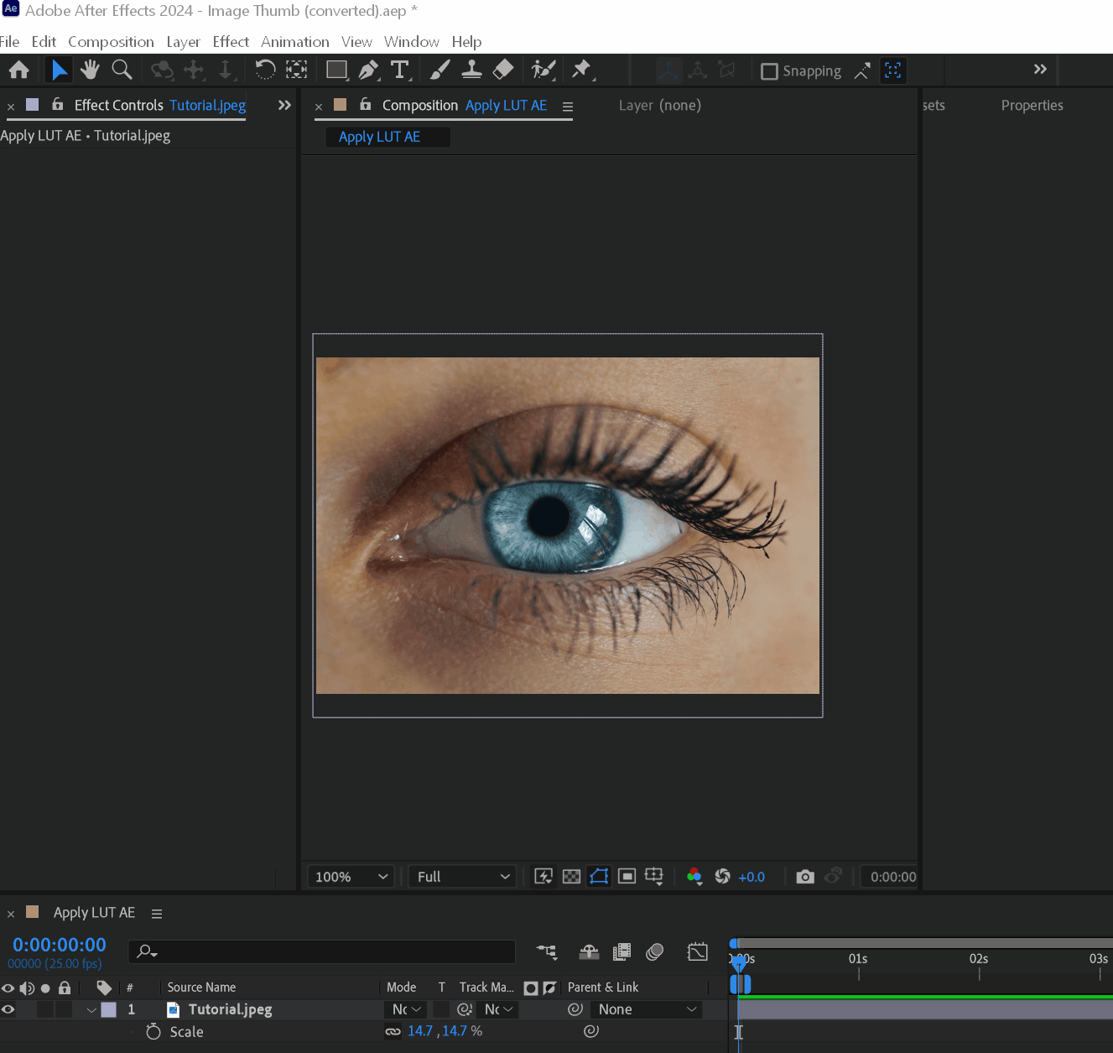The height and width of the screenshot is (1053, 1113).
Task: Select the Hand tool
Action: tap(90, 70)
